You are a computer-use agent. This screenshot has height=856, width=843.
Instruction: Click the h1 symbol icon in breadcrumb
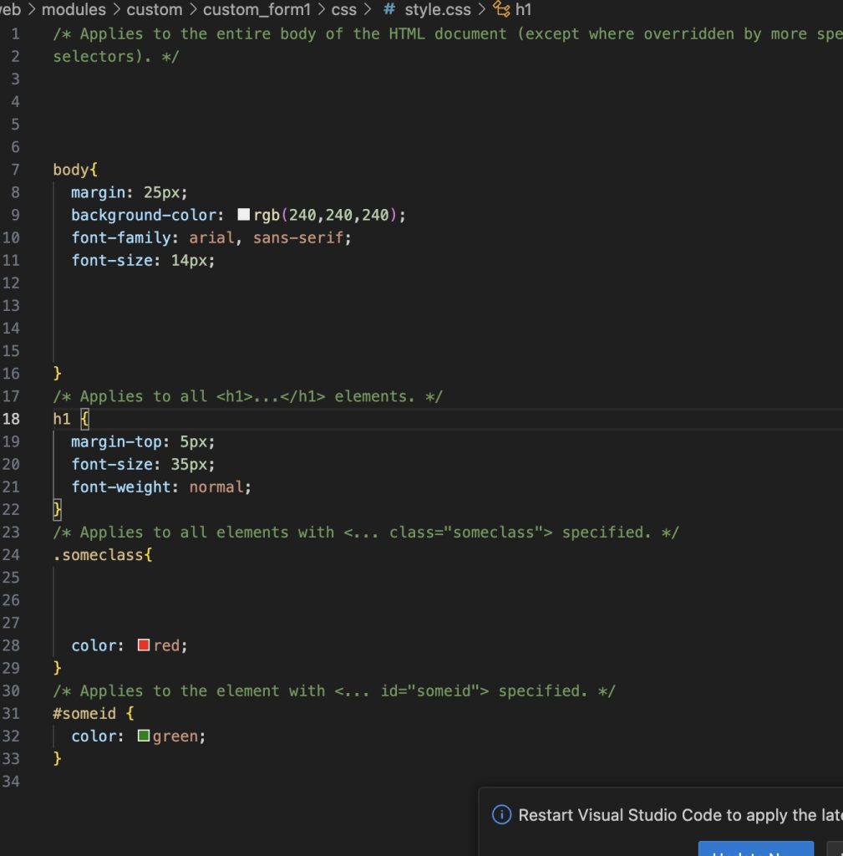coord(501,9)
